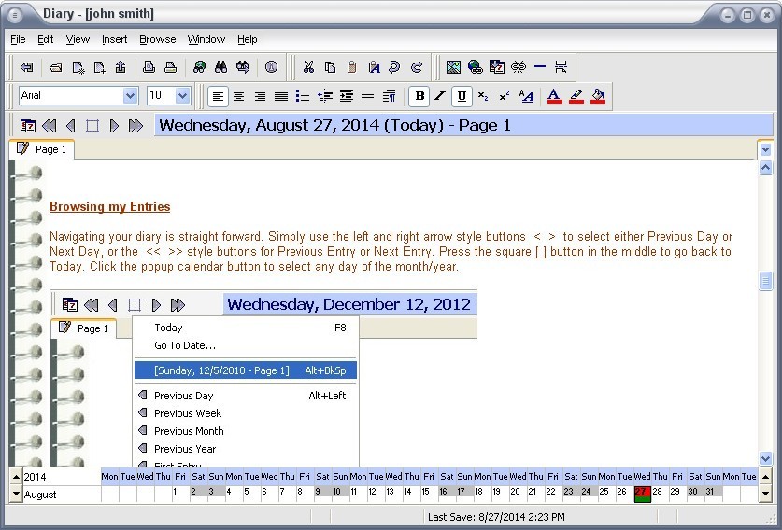The width and height of the screenshot is (782, 530).
Task: Go to Next Entry double-arrow button
Action: [x=135, y=125]
